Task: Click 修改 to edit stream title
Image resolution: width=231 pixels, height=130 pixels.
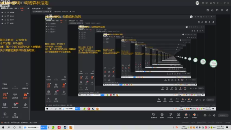Action: (x=49, y=8)
